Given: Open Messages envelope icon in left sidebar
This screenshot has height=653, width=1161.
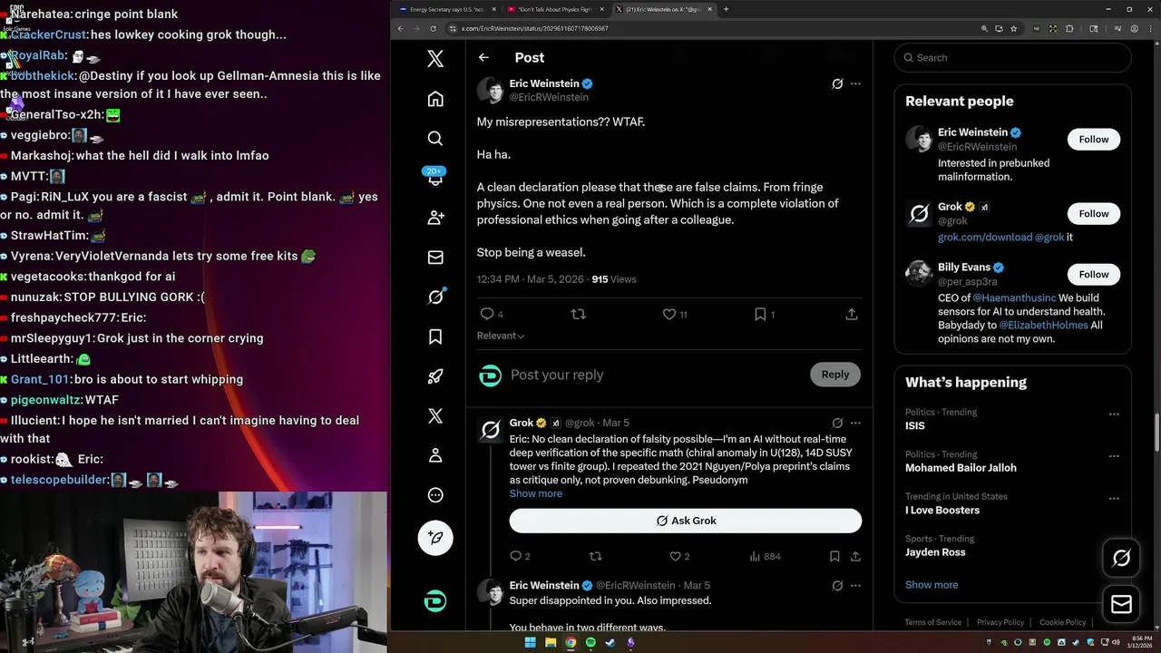Looking at the screenshot, I should pyautogui.click(x=435, y=258).
